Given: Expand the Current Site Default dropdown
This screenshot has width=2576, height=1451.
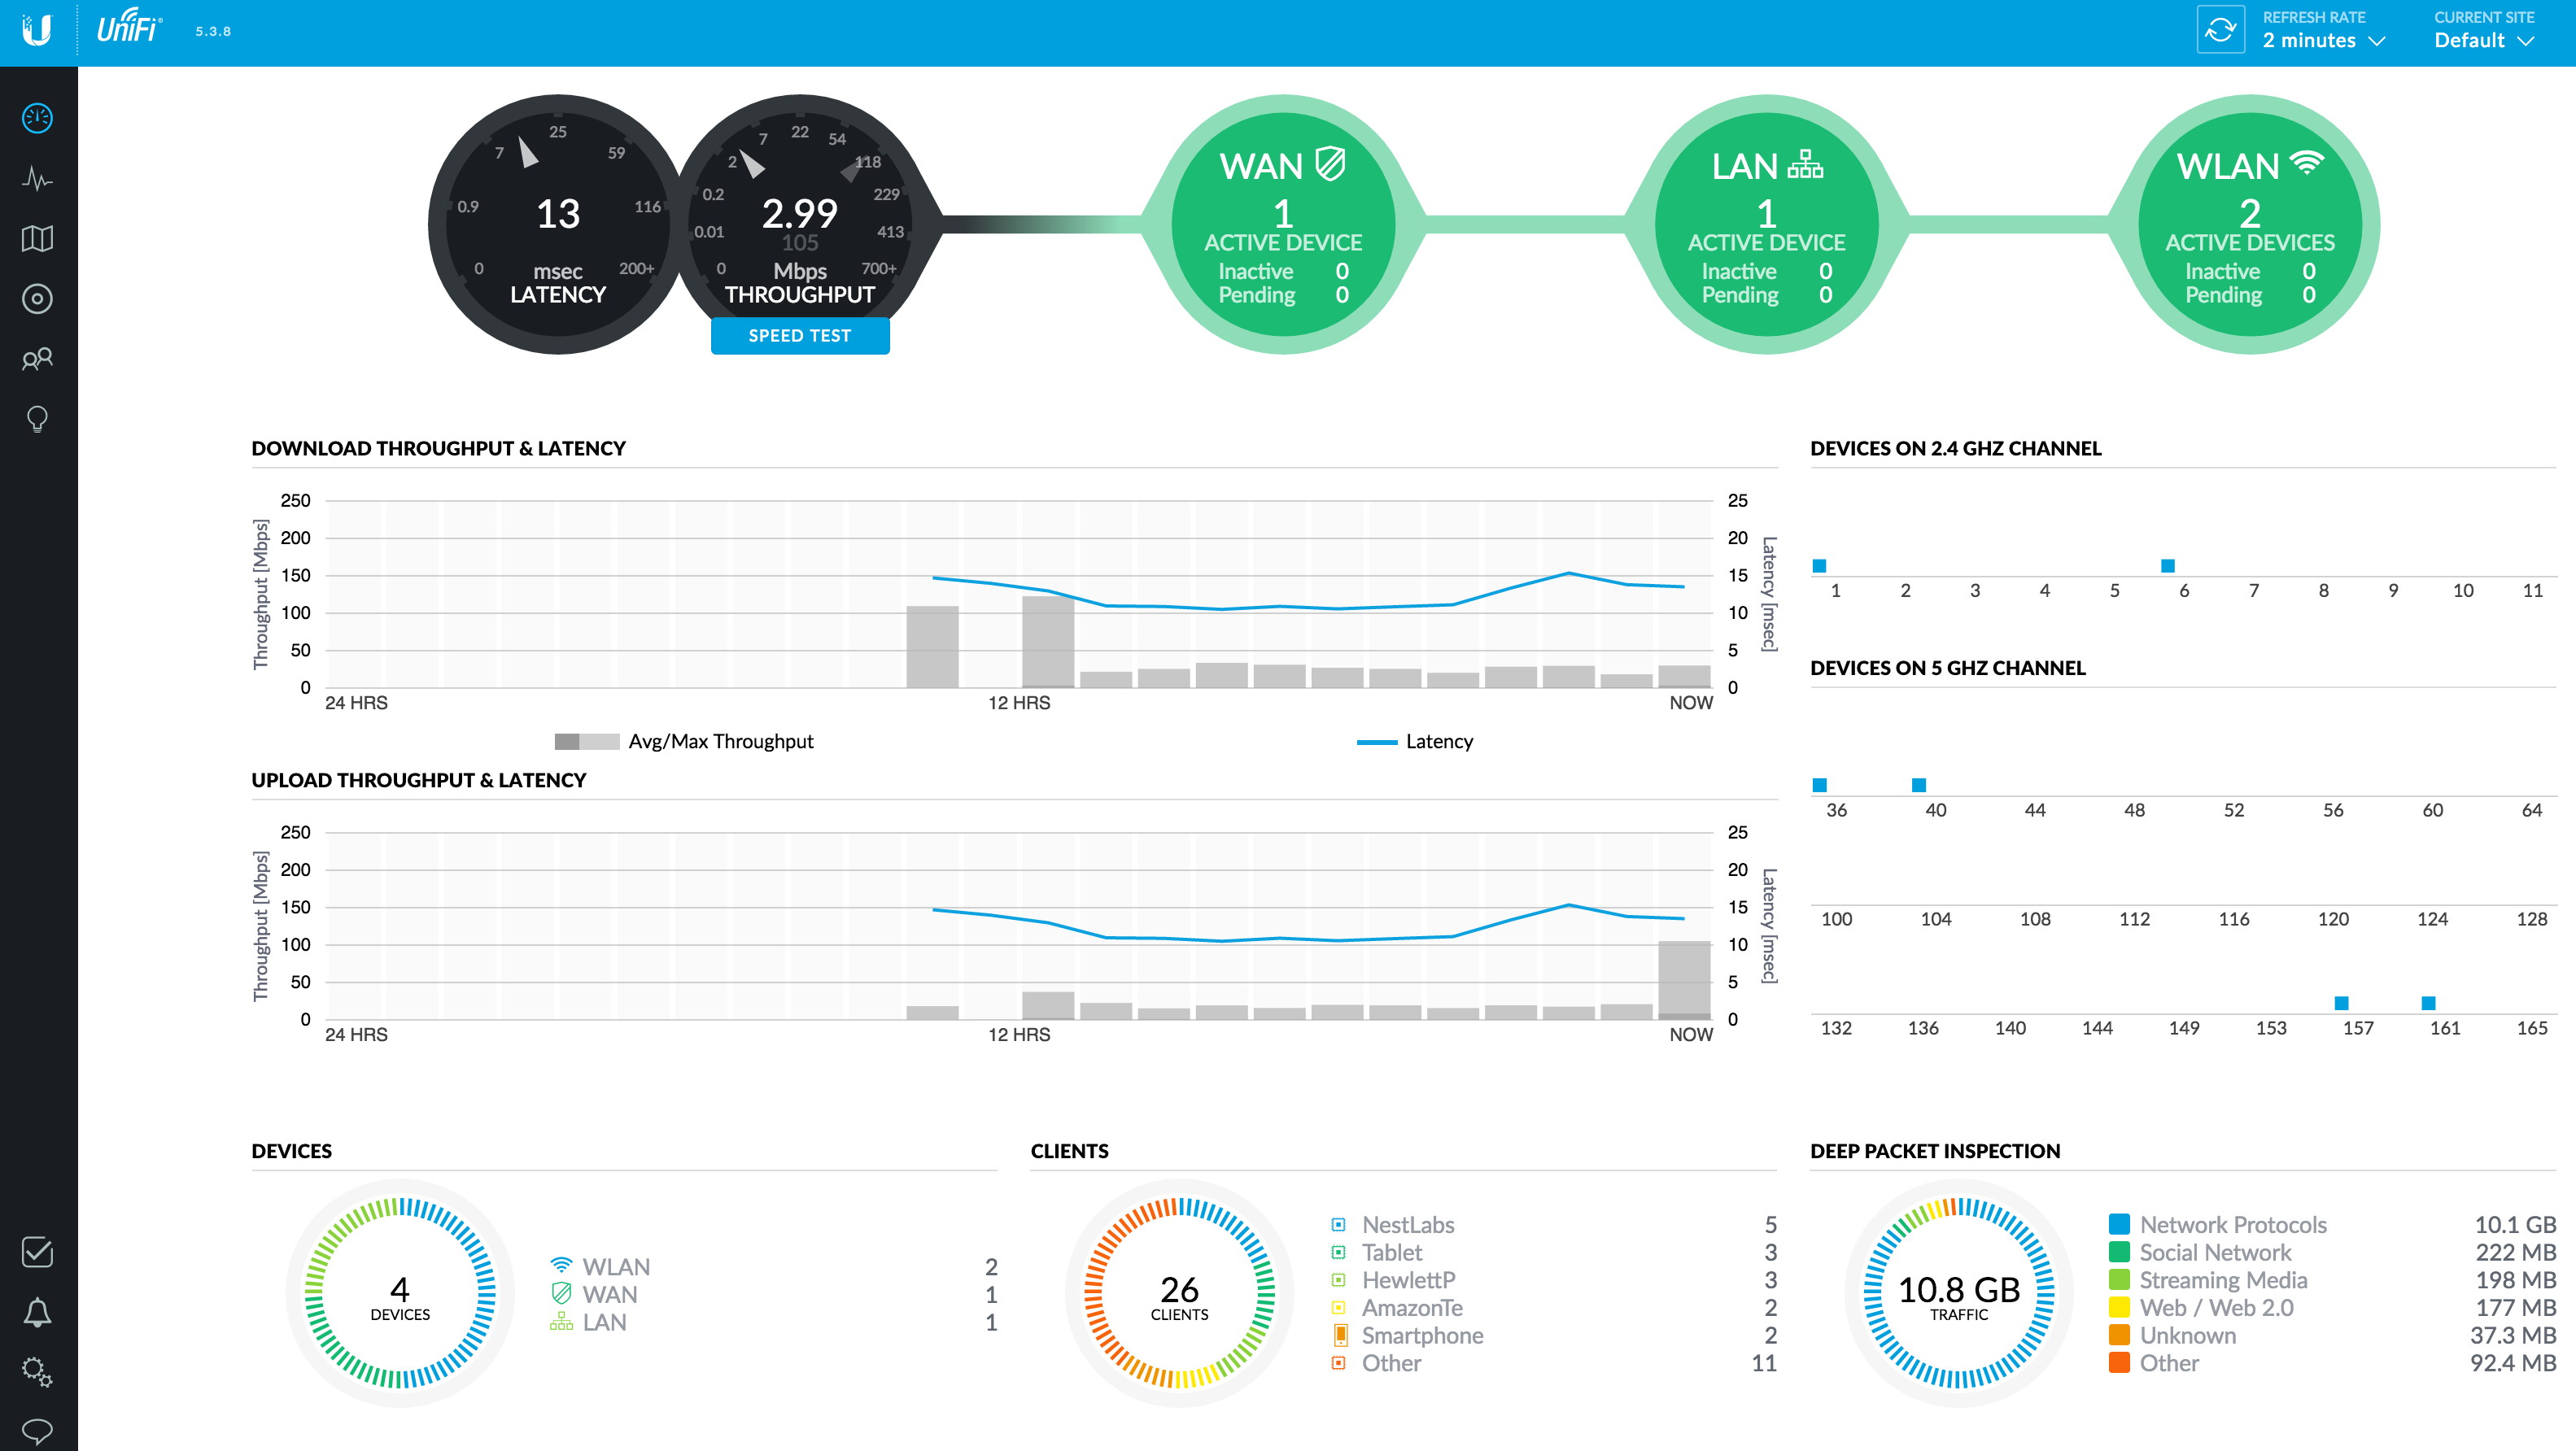Looking at the screenshot, I should (2483, 40).
